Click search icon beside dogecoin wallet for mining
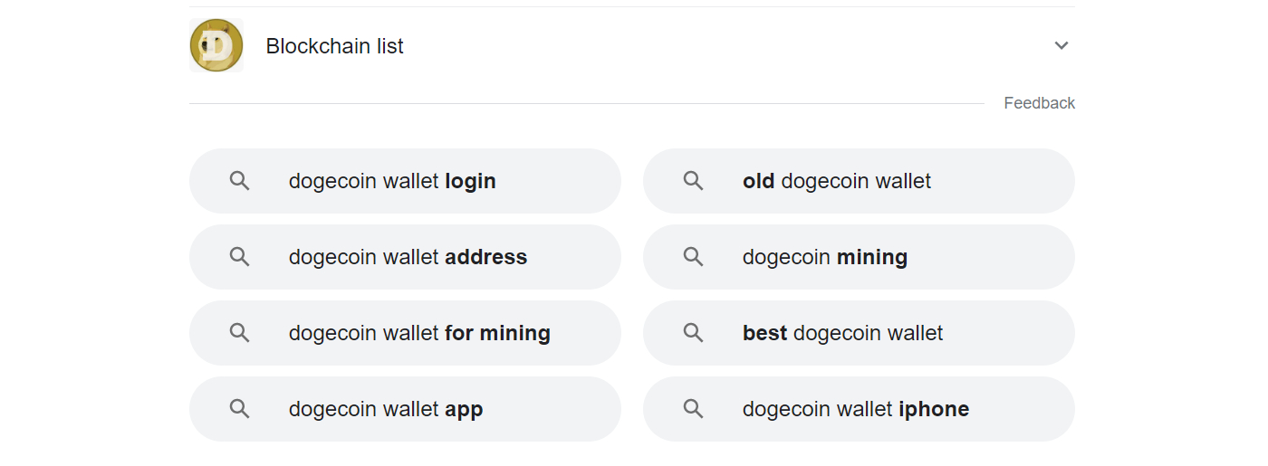This screenshot has width=1268, height=466. (239, 333)
